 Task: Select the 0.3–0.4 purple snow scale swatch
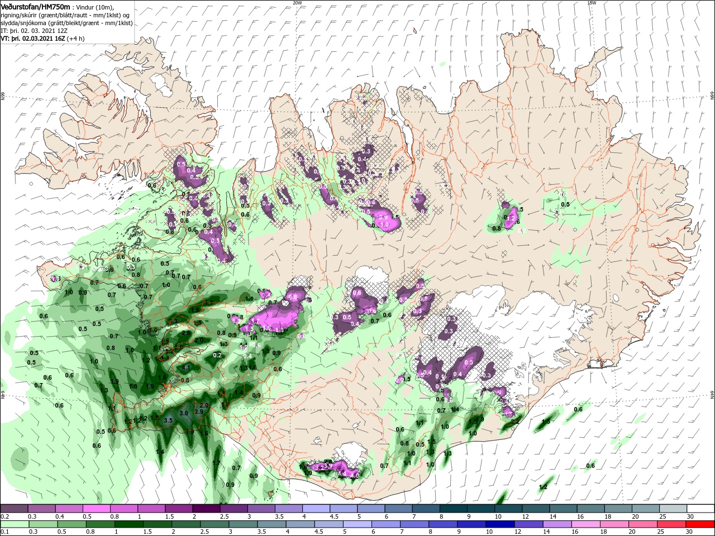click(41, 508)
